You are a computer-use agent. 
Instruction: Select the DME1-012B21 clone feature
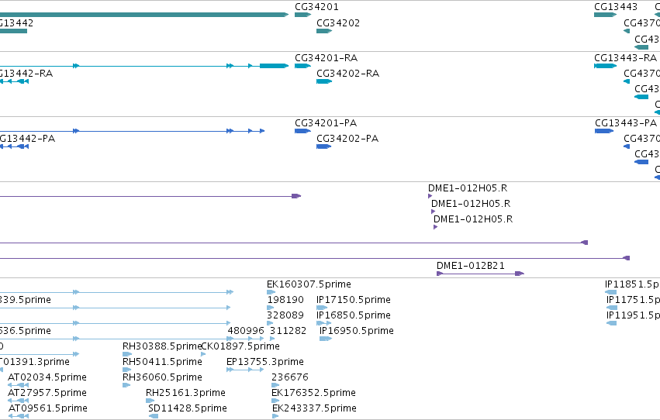[x=480, y=274]
